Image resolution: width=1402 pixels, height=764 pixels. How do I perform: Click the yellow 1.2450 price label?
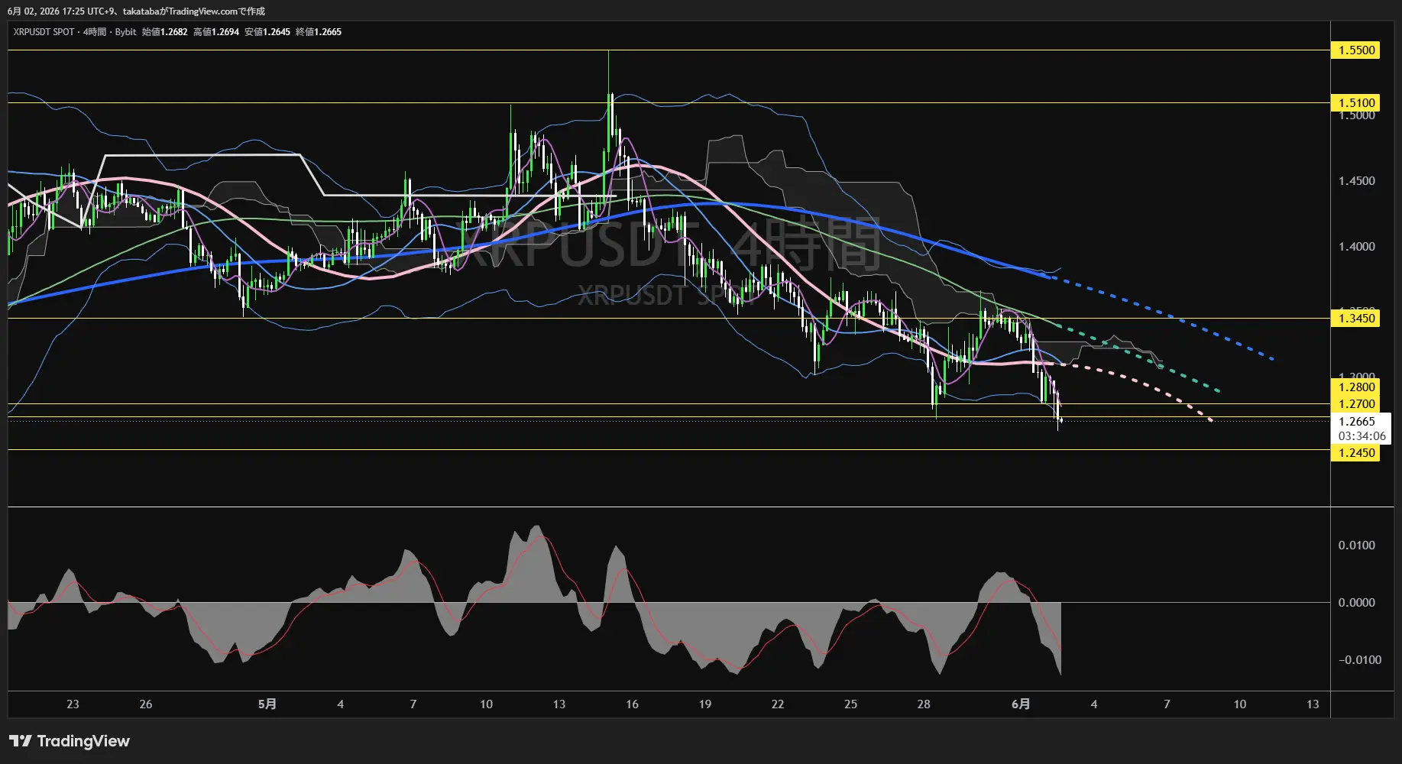tap(1356, 453)
